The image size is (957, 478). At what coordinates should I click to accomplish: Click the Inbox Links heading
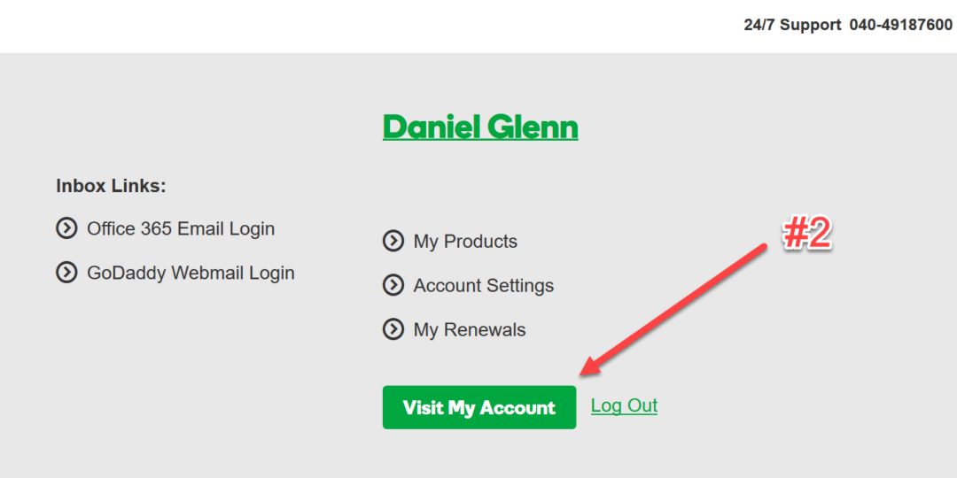[111, 186]
